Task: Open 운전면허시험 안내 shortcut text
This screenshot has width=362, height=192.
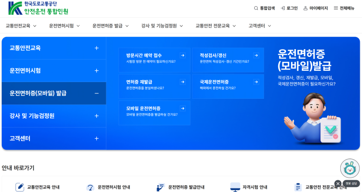Action: pos(114,187)
